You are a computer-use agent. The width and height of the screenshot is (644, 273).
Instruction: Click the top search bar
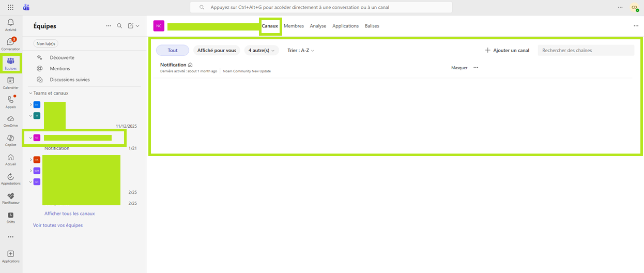pyautogui.click(x=321, y=7)
